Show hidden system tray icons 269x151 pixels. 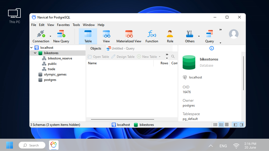pos(211,146)
